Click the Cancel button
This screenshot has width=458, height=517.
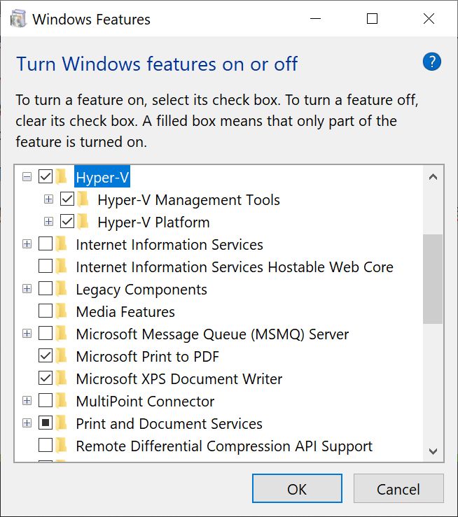click(398, 488)
